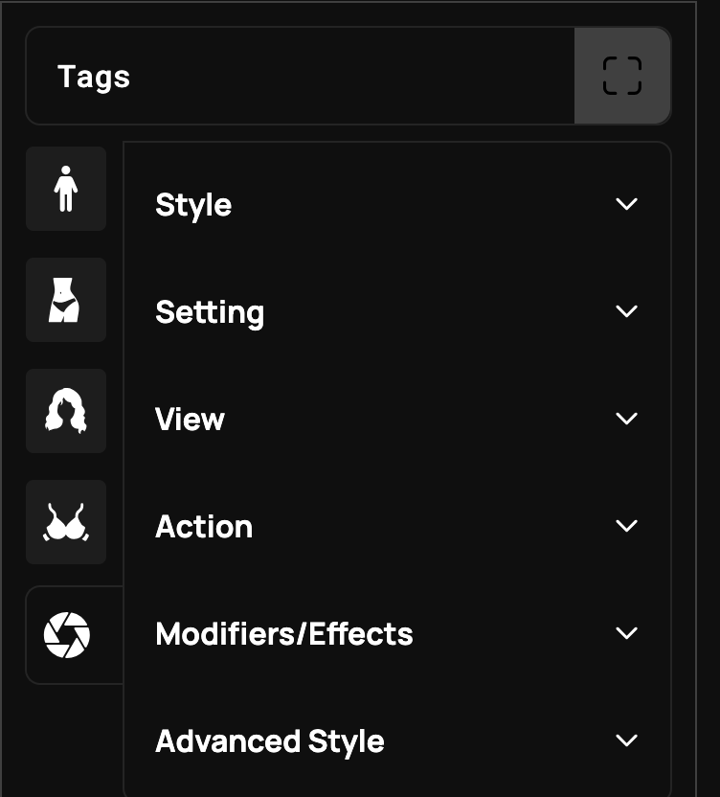Click the Advanced Style label text
This screenshot has height=797, width=720.
tap(270, 742)
